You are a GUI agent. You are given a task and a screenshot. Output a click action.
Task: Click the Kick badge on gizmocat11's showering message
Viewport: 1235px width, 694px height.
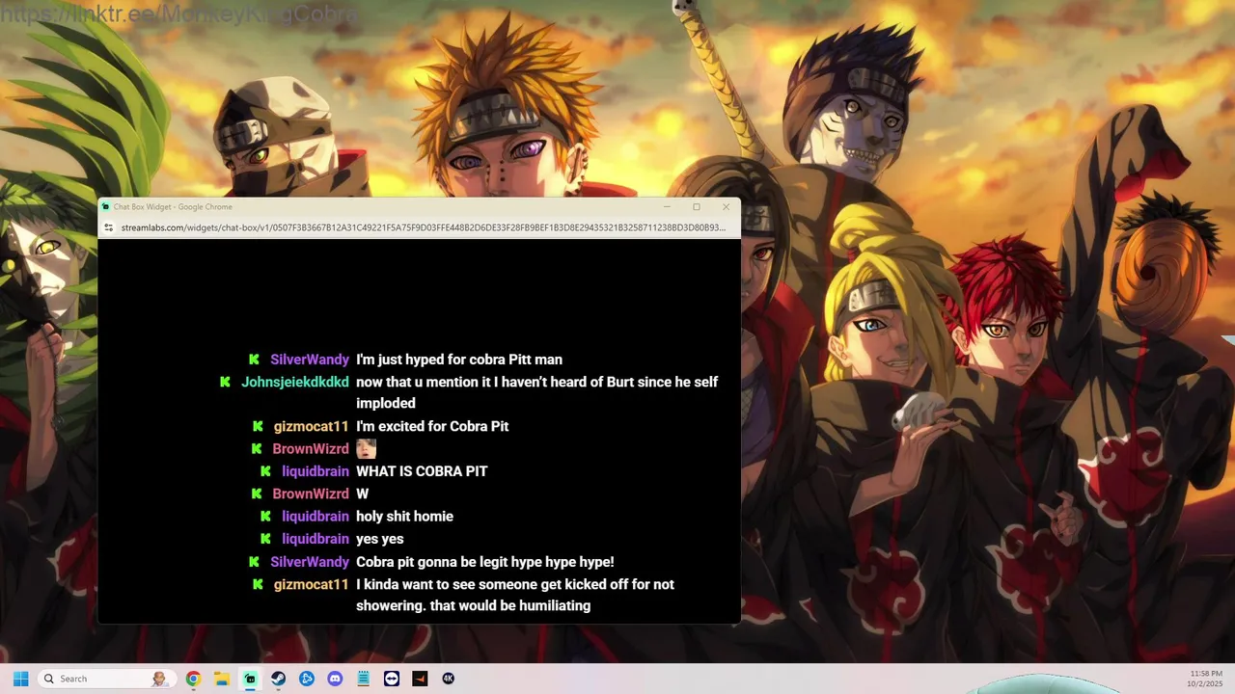(258, 584)
